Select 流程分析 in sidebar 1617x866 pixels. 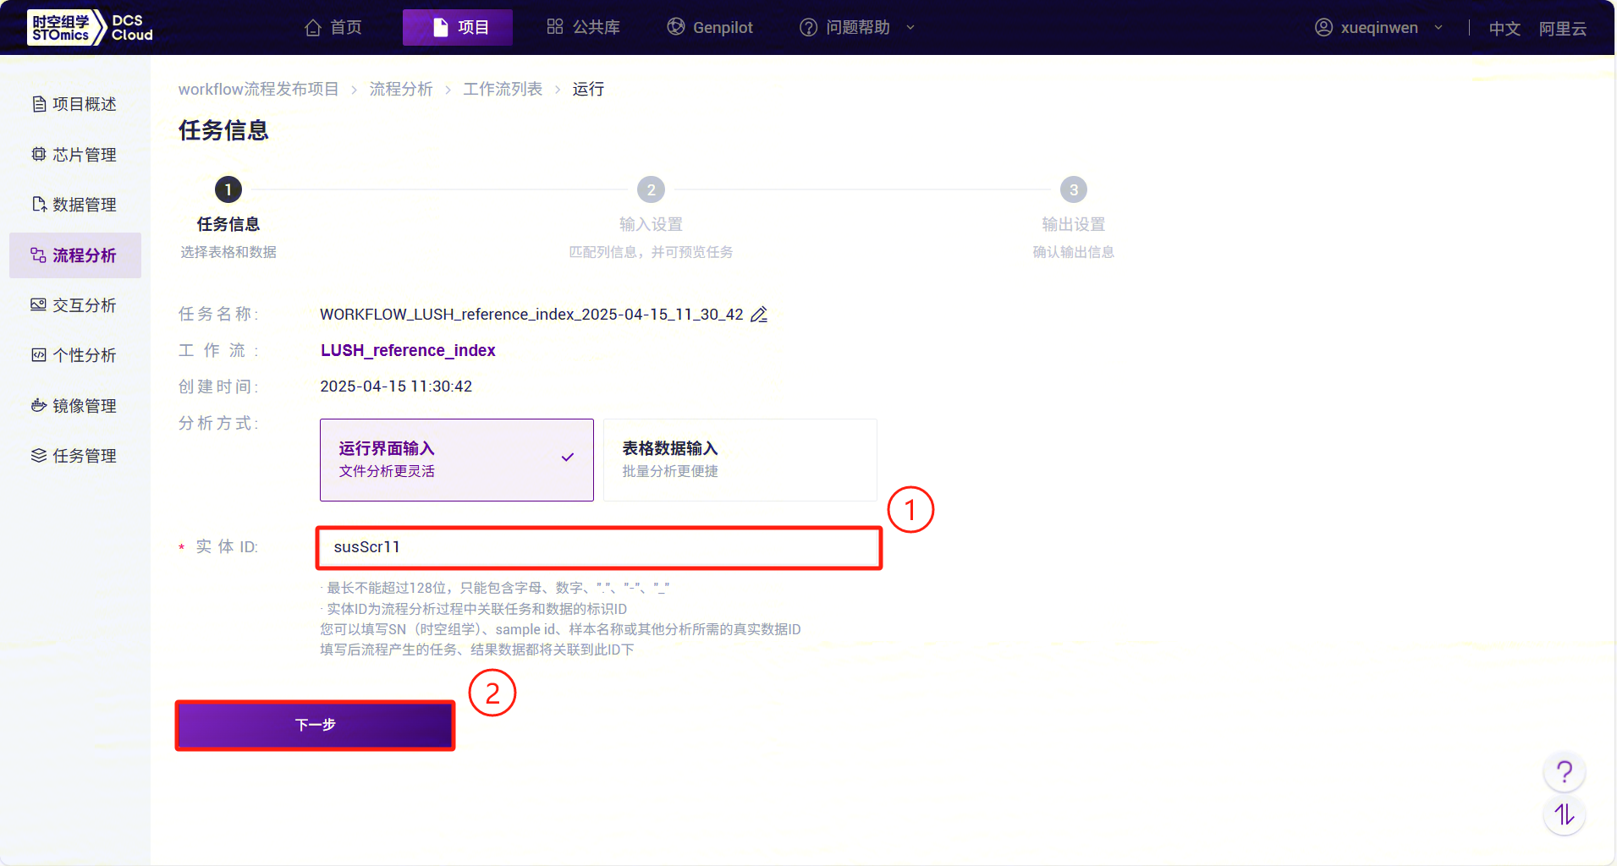tap(74, 255)
